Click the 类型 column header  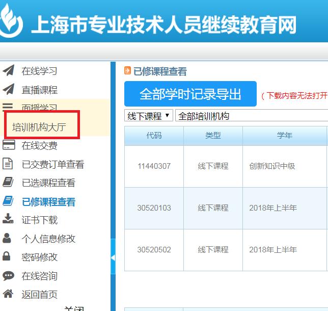pyautogui.click(x=213, y=136)
